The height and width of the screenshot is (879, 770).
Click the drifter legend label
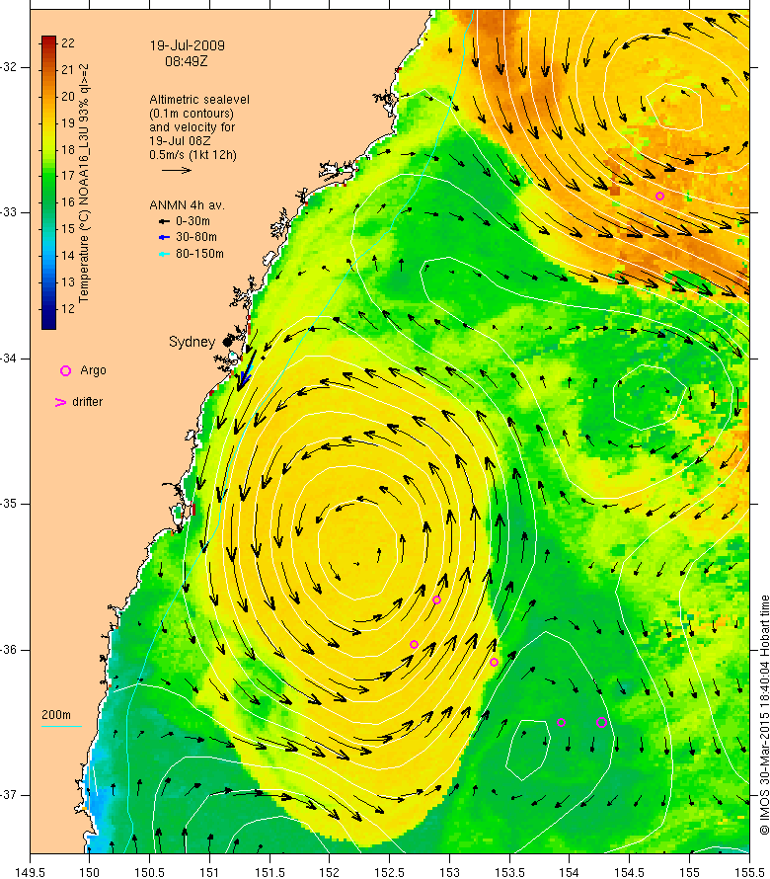(x=88, y=402)
